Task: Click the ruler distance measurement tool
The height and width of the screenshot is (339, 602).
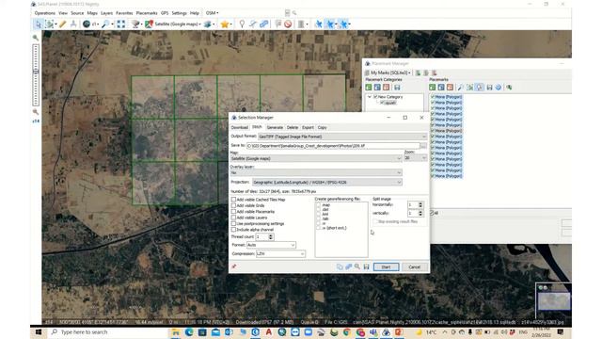Action: click(x=62, y=24)
